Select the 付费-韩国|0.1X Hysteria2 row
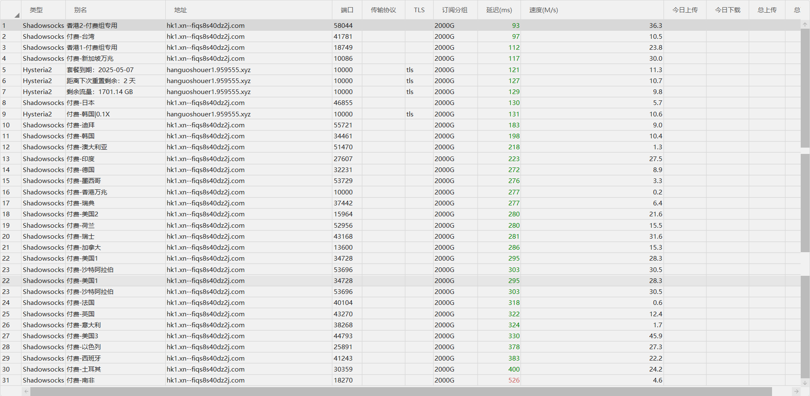This screenshot has height=396, width=810. pos(400,114)
